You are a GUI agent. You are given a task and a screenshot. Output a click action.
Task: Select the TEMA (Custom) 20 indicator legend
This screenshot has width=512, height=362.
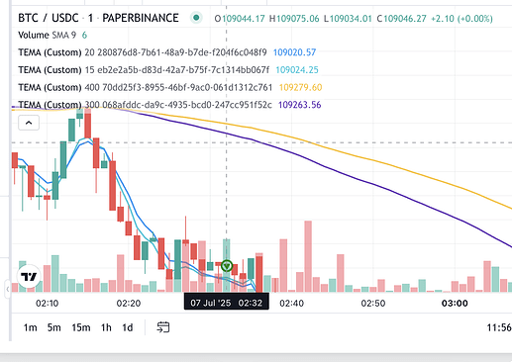point(143,52)
